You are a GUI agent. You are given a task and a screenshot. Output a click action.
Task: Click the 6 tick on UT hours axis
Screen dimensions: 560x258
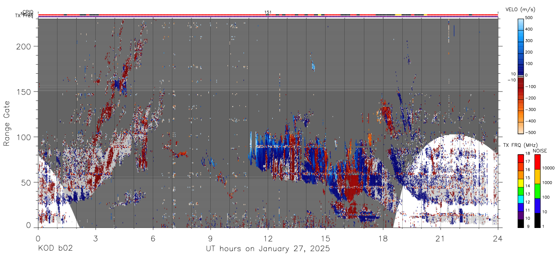[x=153, y=238]
